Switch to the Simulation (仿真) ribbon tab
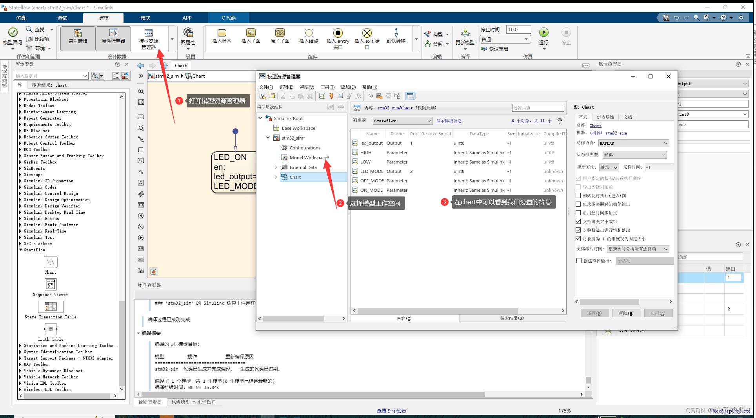756x418 pixels. click(x=21, y=18)
